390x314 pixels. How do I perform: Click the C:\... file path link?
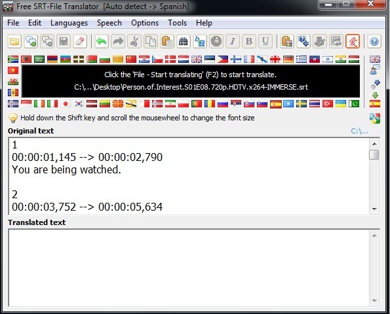[x=359, y=131]
